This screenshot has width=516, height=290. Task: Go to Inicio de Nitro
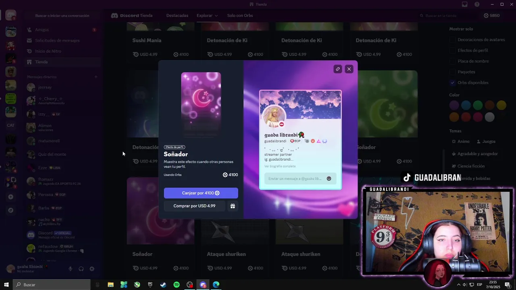pyautogui.click(x=61, y=51)
